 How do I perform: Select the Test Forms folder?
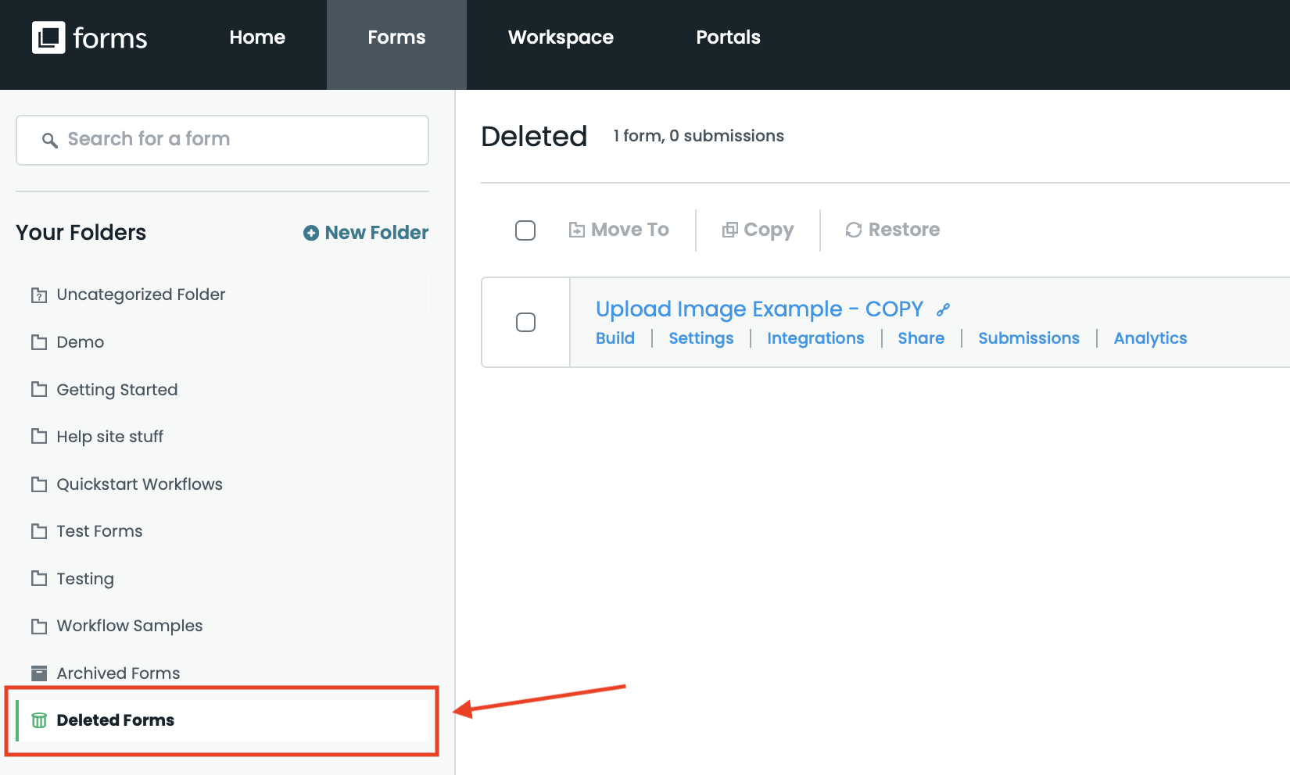click(x=99, y=531)
